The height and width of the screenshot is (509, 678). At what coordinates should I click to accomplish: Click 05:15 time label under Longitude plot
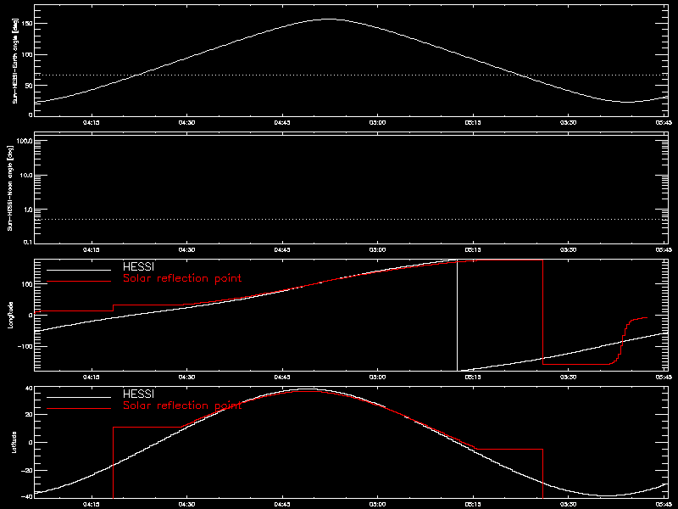pyautogui.click(x=473, y=378)
